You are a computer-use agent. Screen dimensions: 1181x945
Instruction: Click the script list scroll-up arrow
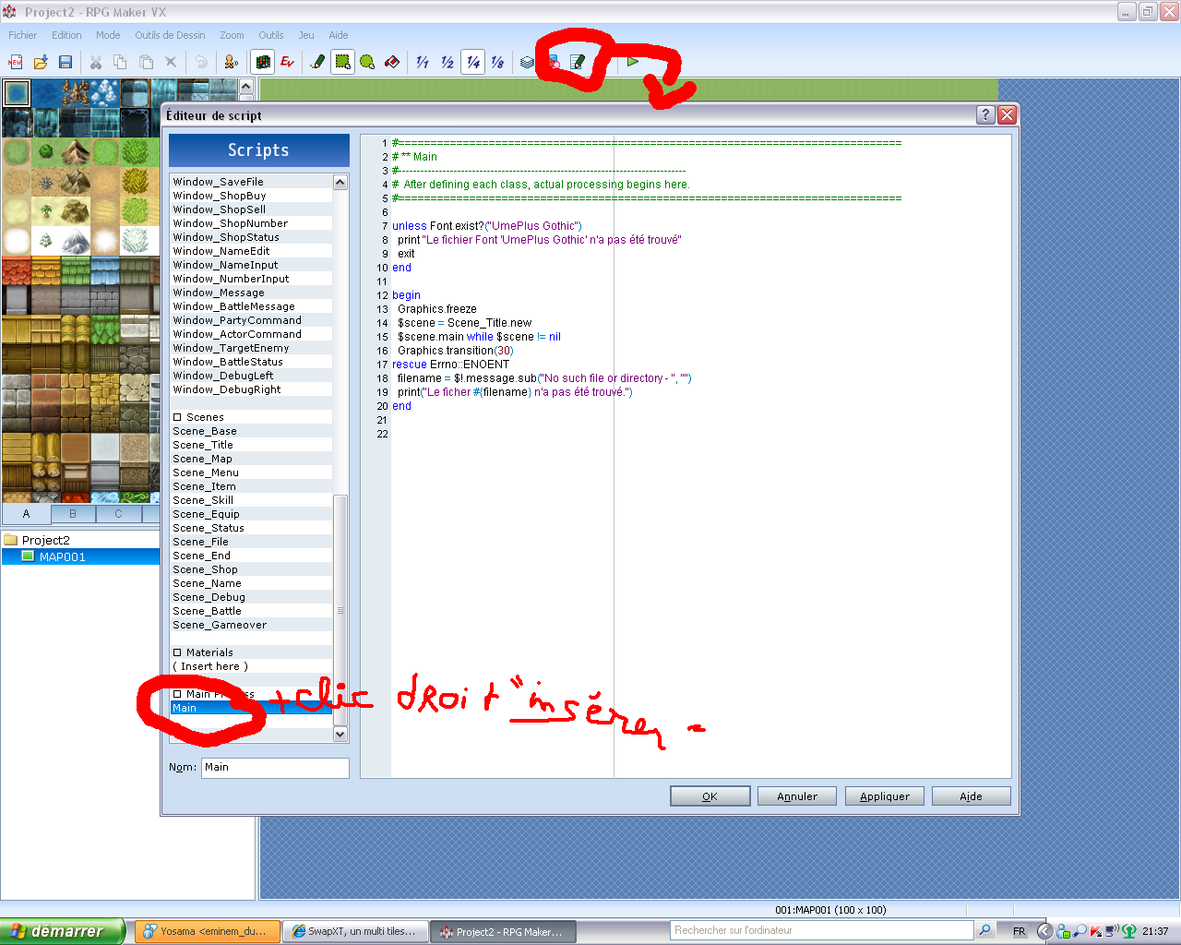340,182
